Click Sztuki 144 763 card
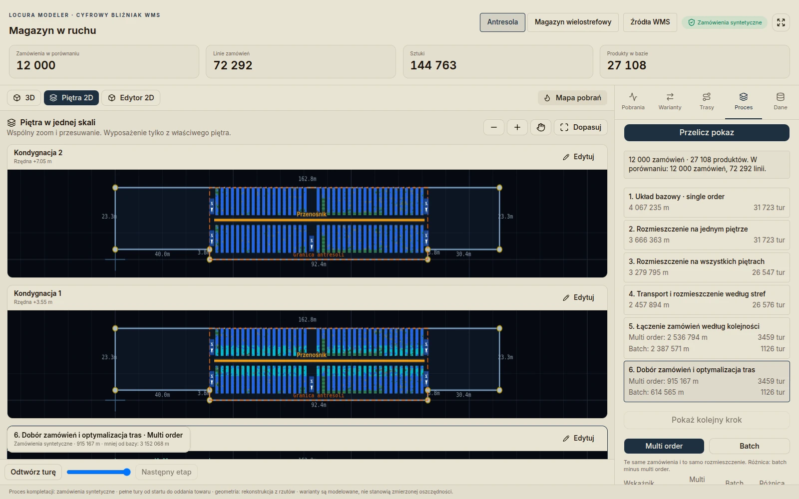Viewport: 799px width, 499px height. [x=498, y=62]
